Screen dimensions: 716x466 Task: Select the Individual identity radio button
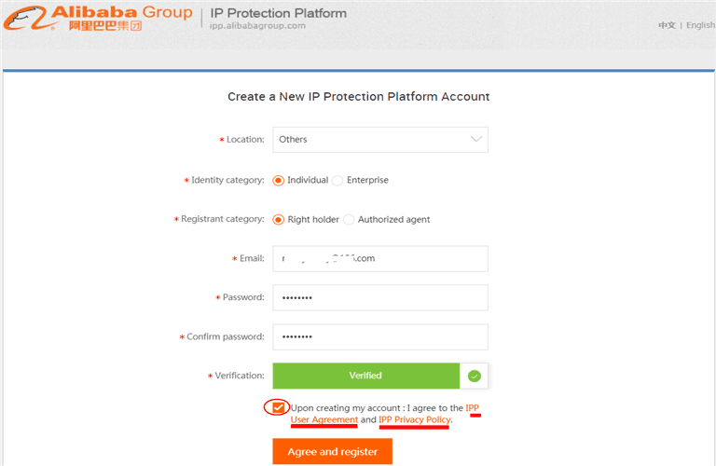click(x=279, y=180)
